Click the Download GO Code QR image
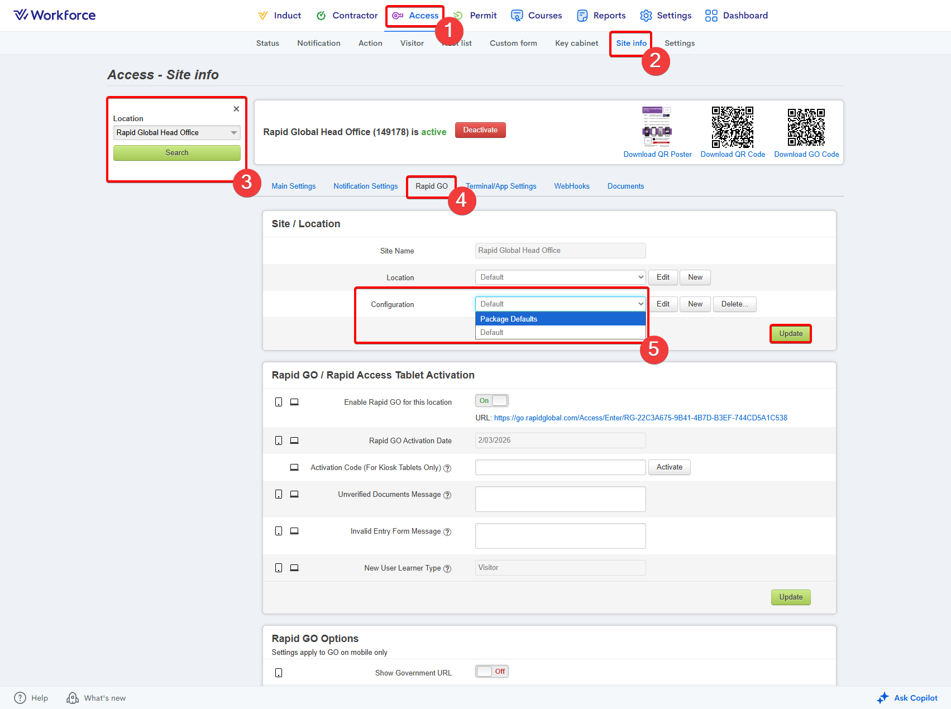The height and width of the screenshot is (709, 951). coord(806,127)
